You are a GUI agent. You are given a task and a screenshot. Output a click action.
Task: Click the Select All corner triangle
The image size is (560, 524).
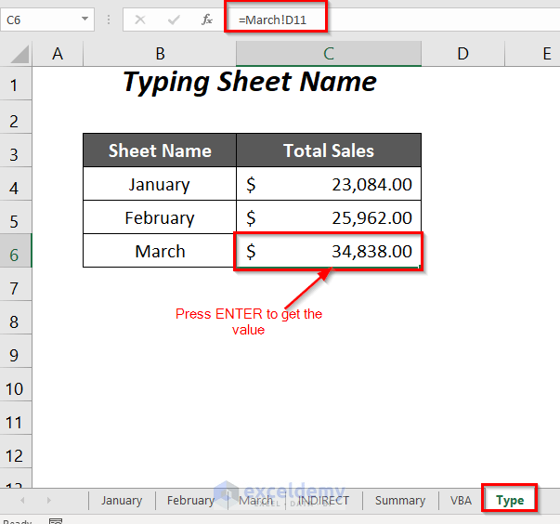20,54
